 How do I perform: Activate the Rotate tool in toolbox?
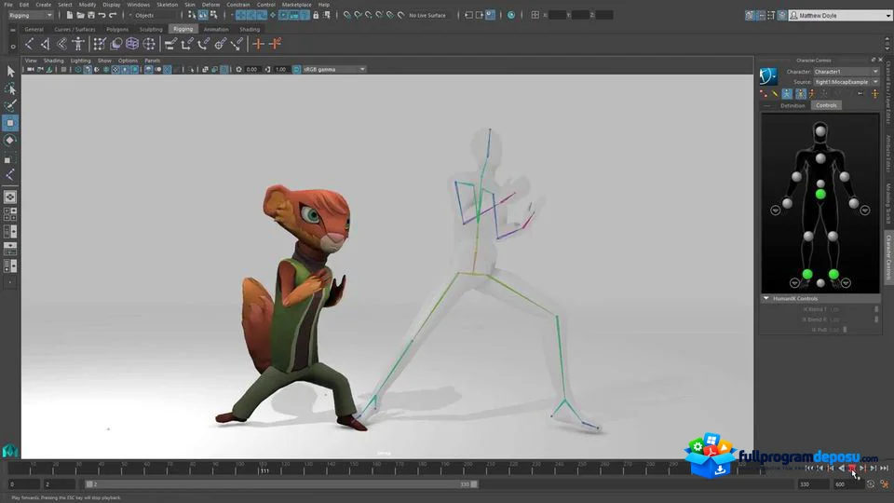coord(10,141)
